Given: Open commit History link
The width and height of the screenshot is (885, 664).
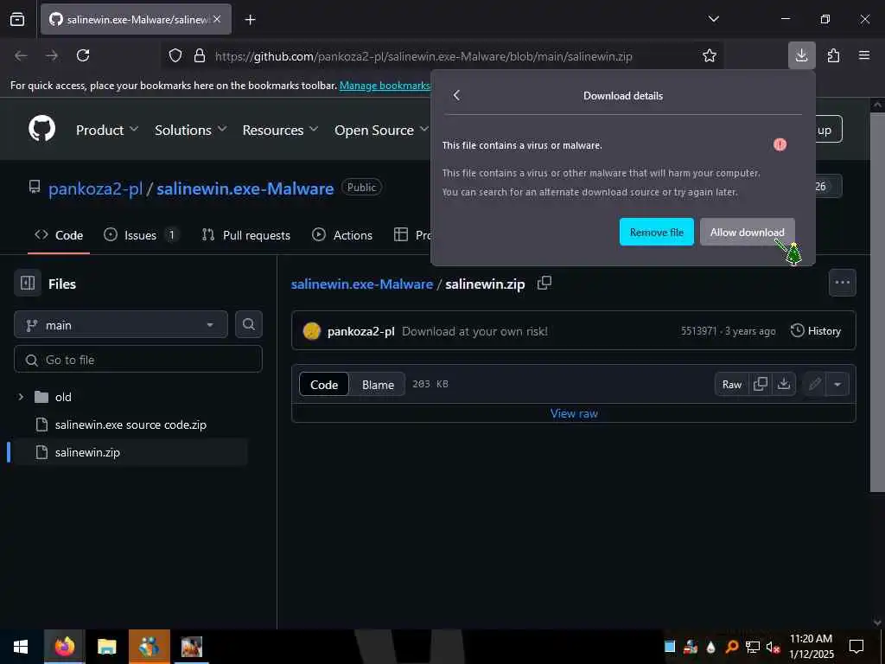Looking at the screenshot, I should pyautogui.click(x=816, y=331).
